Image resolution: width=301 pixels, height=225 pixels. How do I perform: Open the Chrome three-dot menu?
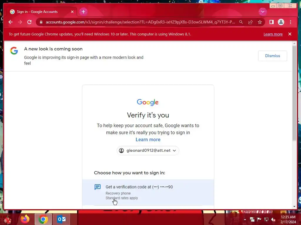pyautogui.click(x=290, y=22)
